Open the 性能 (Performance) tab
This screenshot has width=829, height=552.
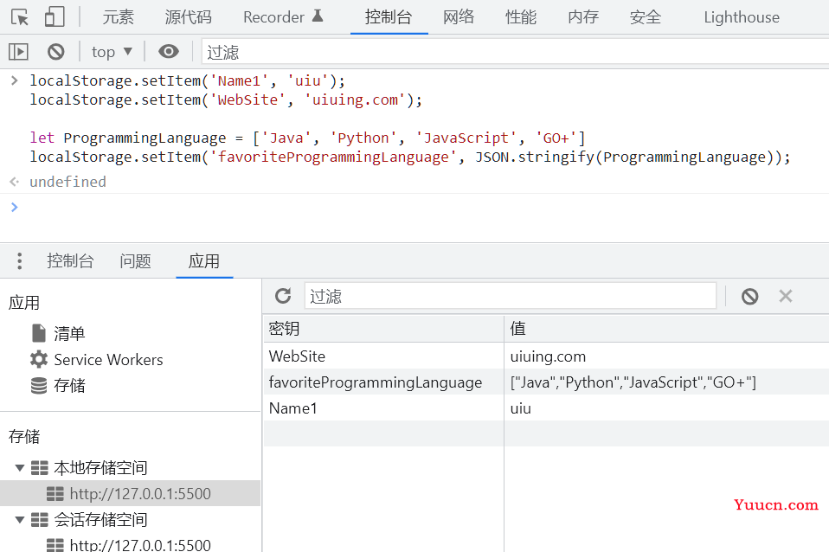click(521, 17)
